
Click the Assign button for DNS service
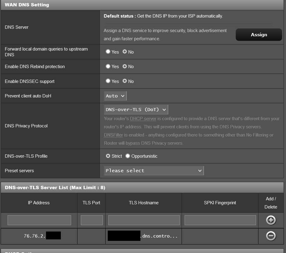pos(258,34)
